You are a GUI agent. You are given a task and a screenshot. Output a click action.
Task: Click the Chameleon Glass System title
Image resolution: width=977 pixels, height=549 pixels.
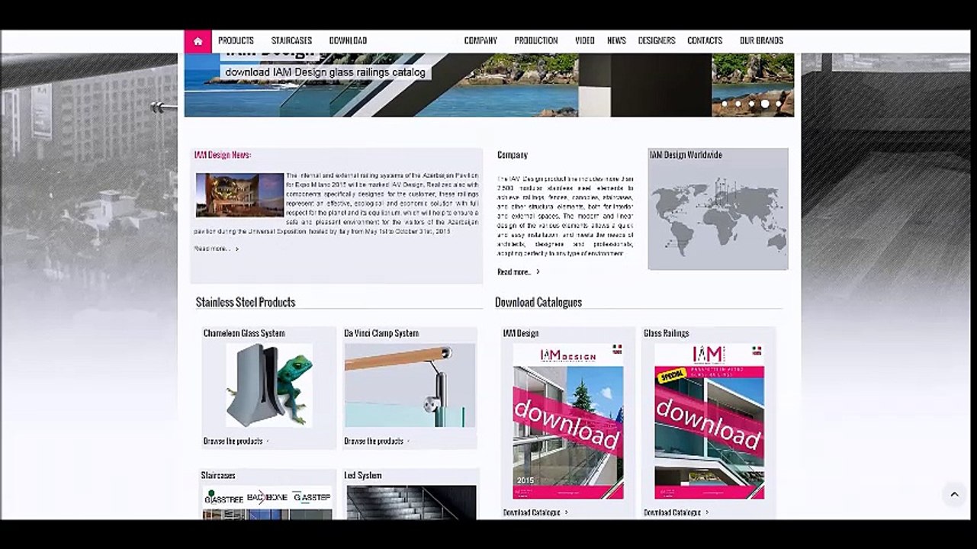(x=244, y=333)
